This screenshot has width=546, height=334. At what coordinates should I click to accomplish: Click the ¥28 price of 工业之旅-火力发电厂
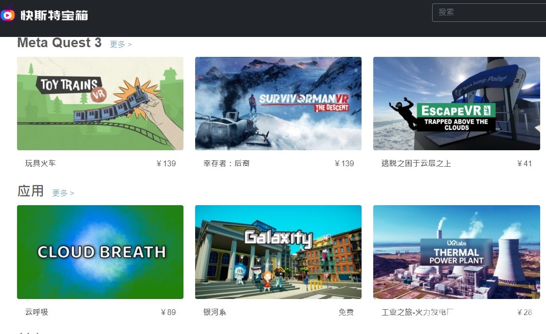click(525, 312)
